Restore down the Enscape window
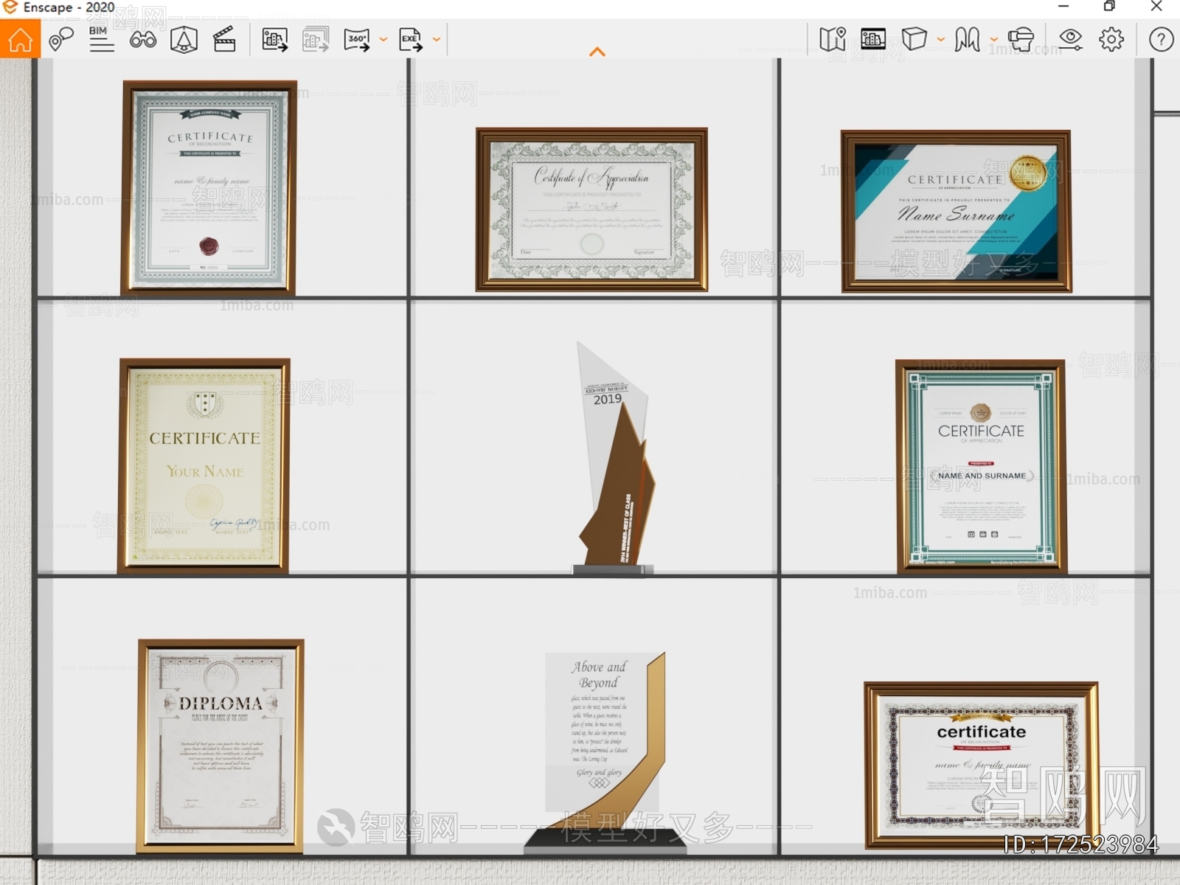Screen dimensions: 1180x885 point(1109,7)
